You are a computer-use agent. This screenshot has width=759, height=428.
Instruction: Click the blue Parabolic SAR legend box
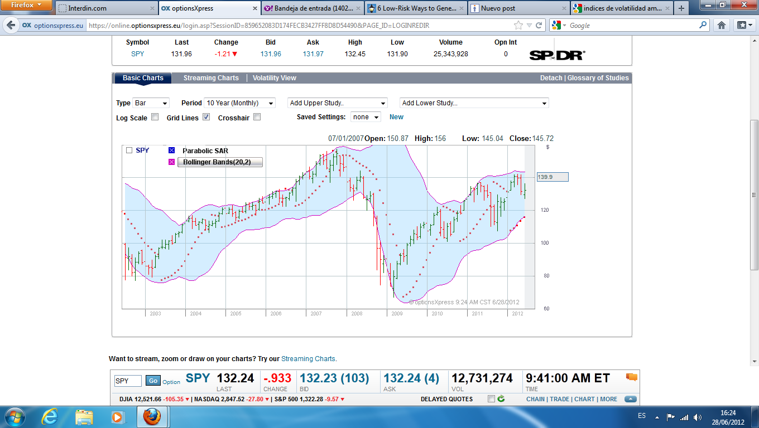(x=172, y=150)
